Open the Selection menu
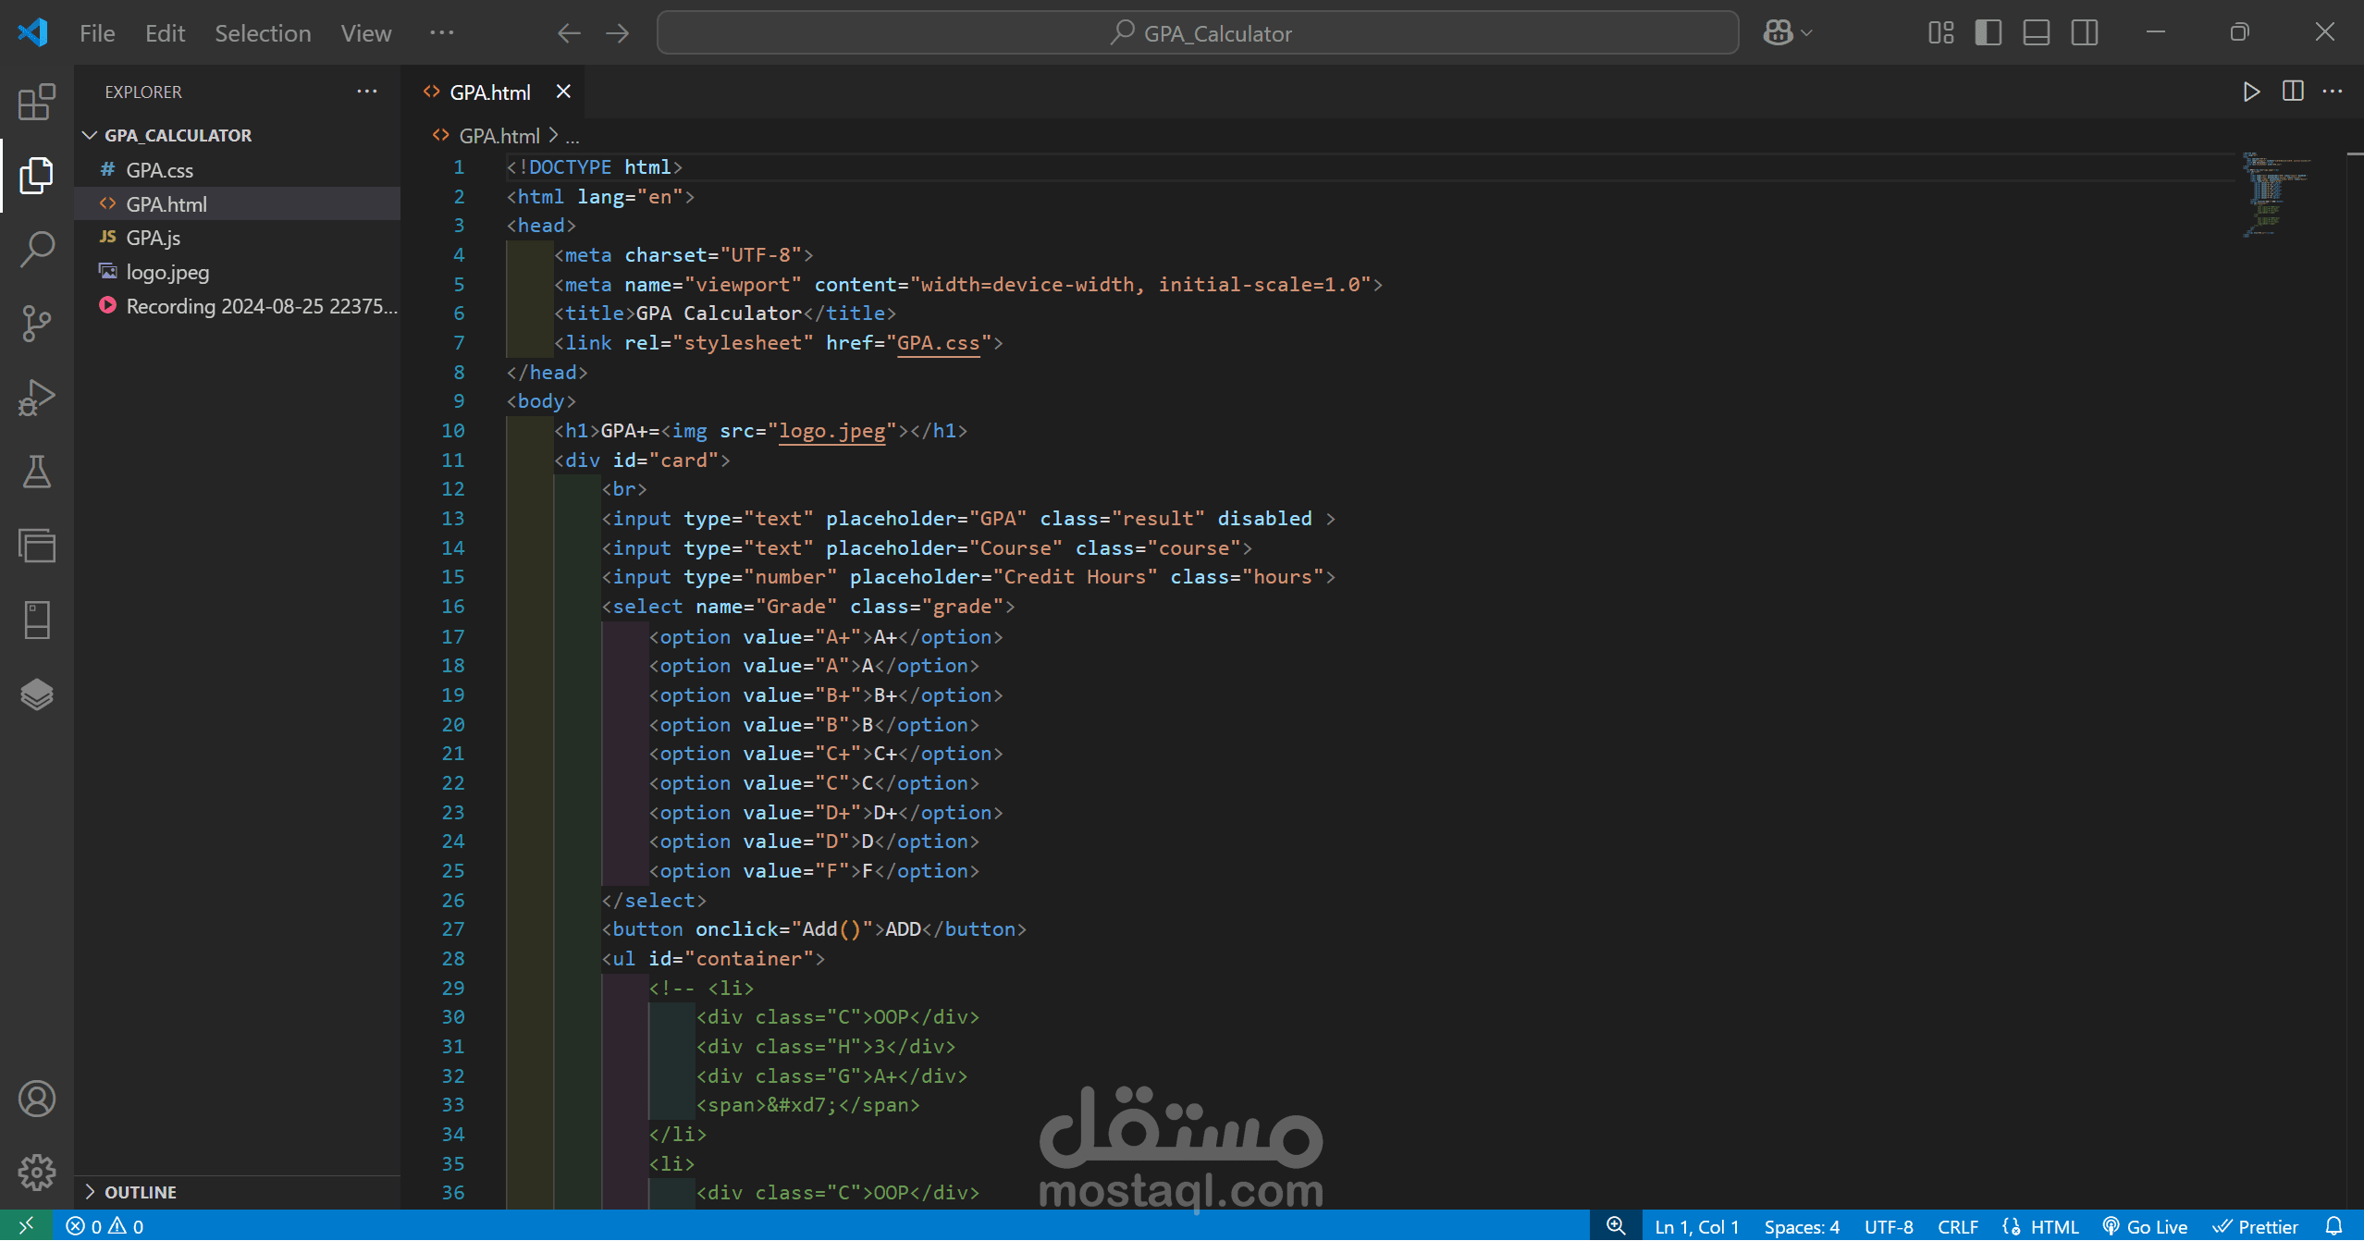Screen dimensions: 2364x1241 coord(263,33)
